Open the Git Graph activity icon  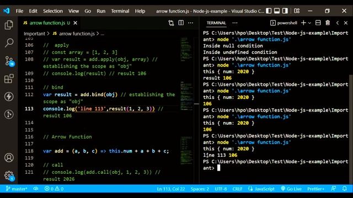(x=9, y=114)
